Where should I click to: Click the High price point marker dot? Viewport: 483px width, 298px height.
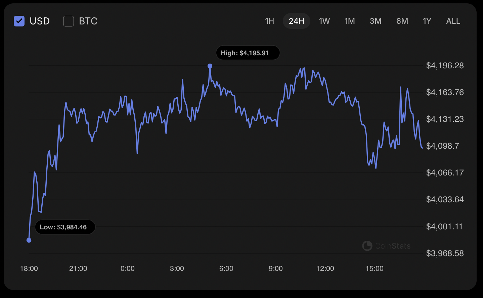[210, 66]
